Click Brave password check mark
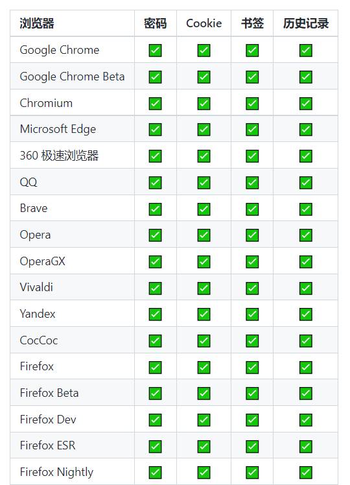350x485 pixels. [x=155, y=209]
